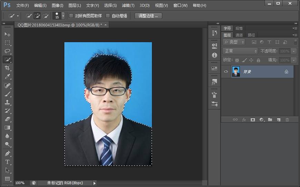Enable 自动增强 checkbox
The image size is (300, 187).
(x=108, y=16)
